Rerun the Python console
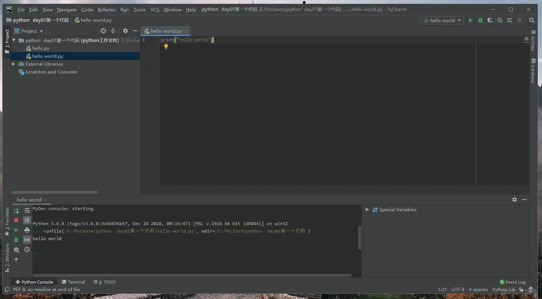Screen dimensions: 542x299 tap(16, 211)
